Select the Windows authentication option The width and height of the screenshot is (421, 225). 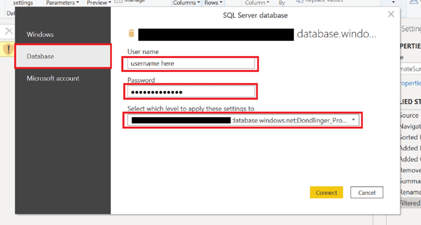click(x=40, y=35)
